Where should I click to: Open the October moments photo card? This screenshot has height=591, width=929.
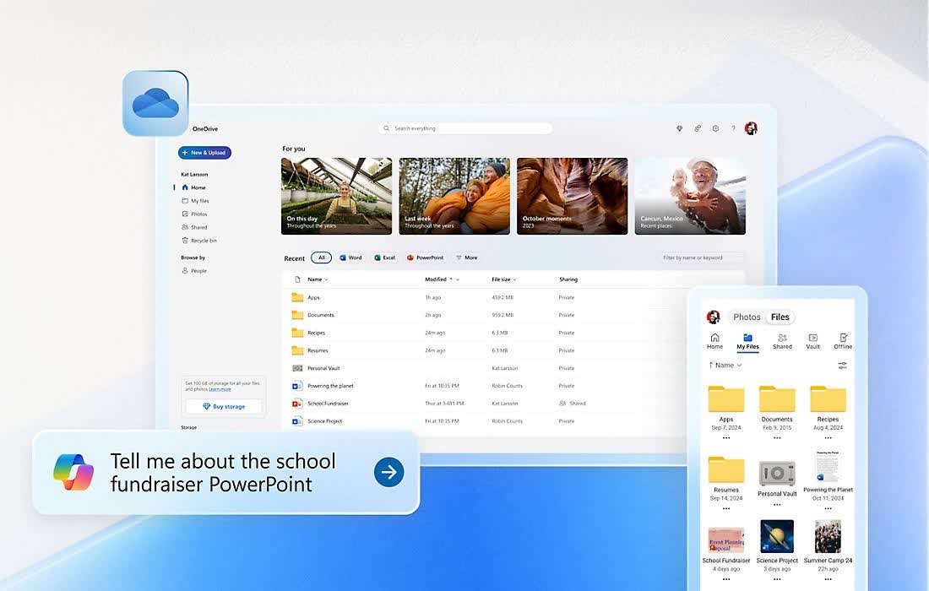coord(573,196)
